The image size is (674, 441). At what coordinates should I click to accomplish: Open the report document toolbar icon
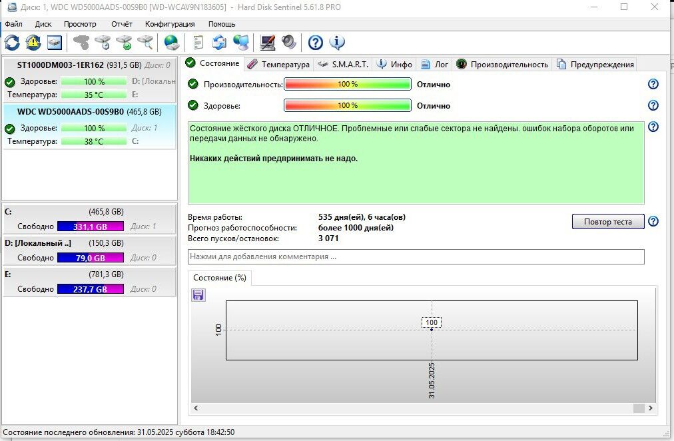pyautogui.click(x=198, y=42)
